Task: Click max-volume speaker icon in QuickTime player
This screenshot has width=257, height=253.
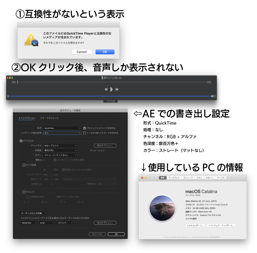Action: click(x=215, y=96)
